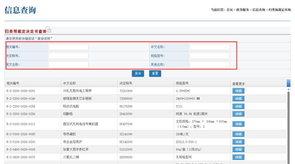This screenshot has width=295, height=164.
Task: Click the scrollbar up arrow
Action: (288, 90)
